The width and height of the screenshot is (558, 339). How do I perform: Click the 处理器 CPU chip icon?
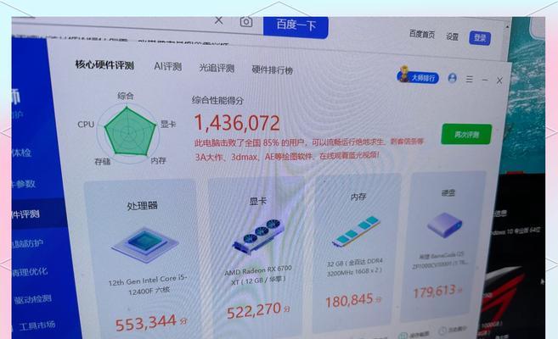(145, 244)
